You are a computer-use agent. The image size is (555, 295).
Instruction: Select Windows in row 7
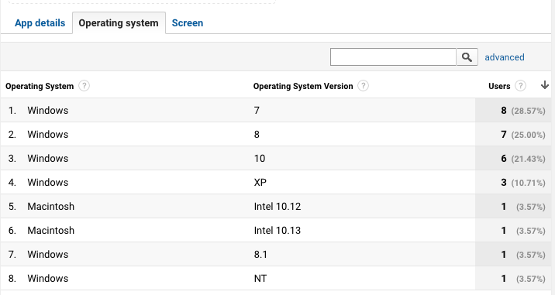(x=48, y=255)
